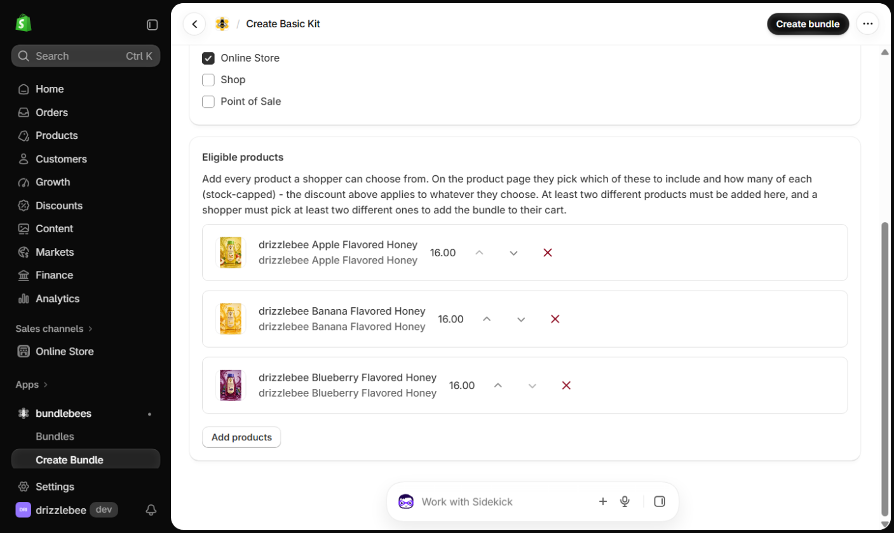Expand the Sales channels section

point(55,329)
